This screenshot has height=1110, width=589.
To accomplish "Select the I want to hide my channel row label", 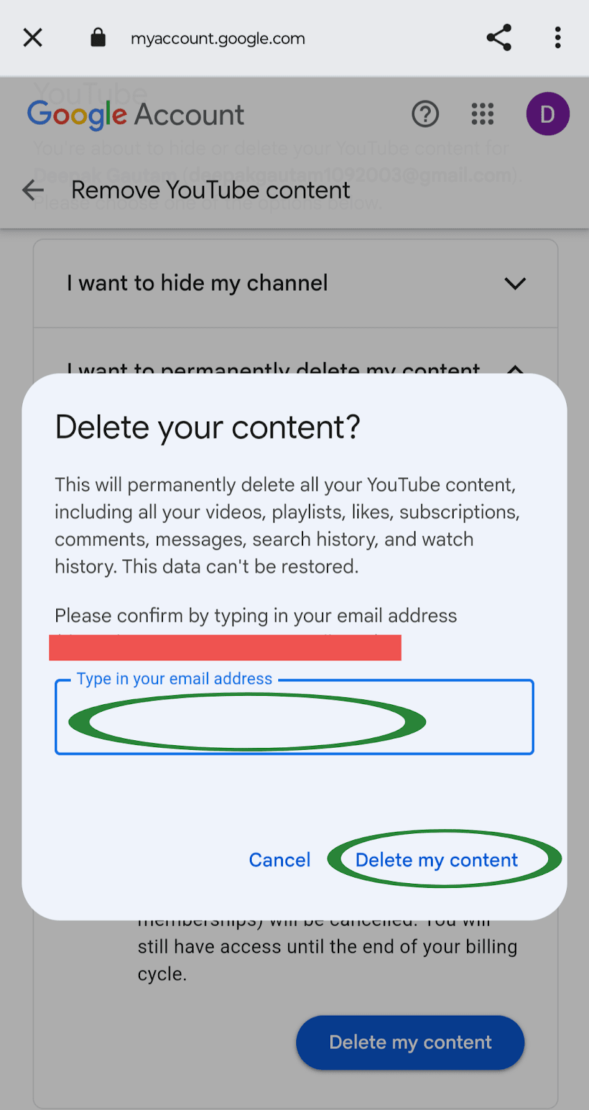I will (197, 283).
